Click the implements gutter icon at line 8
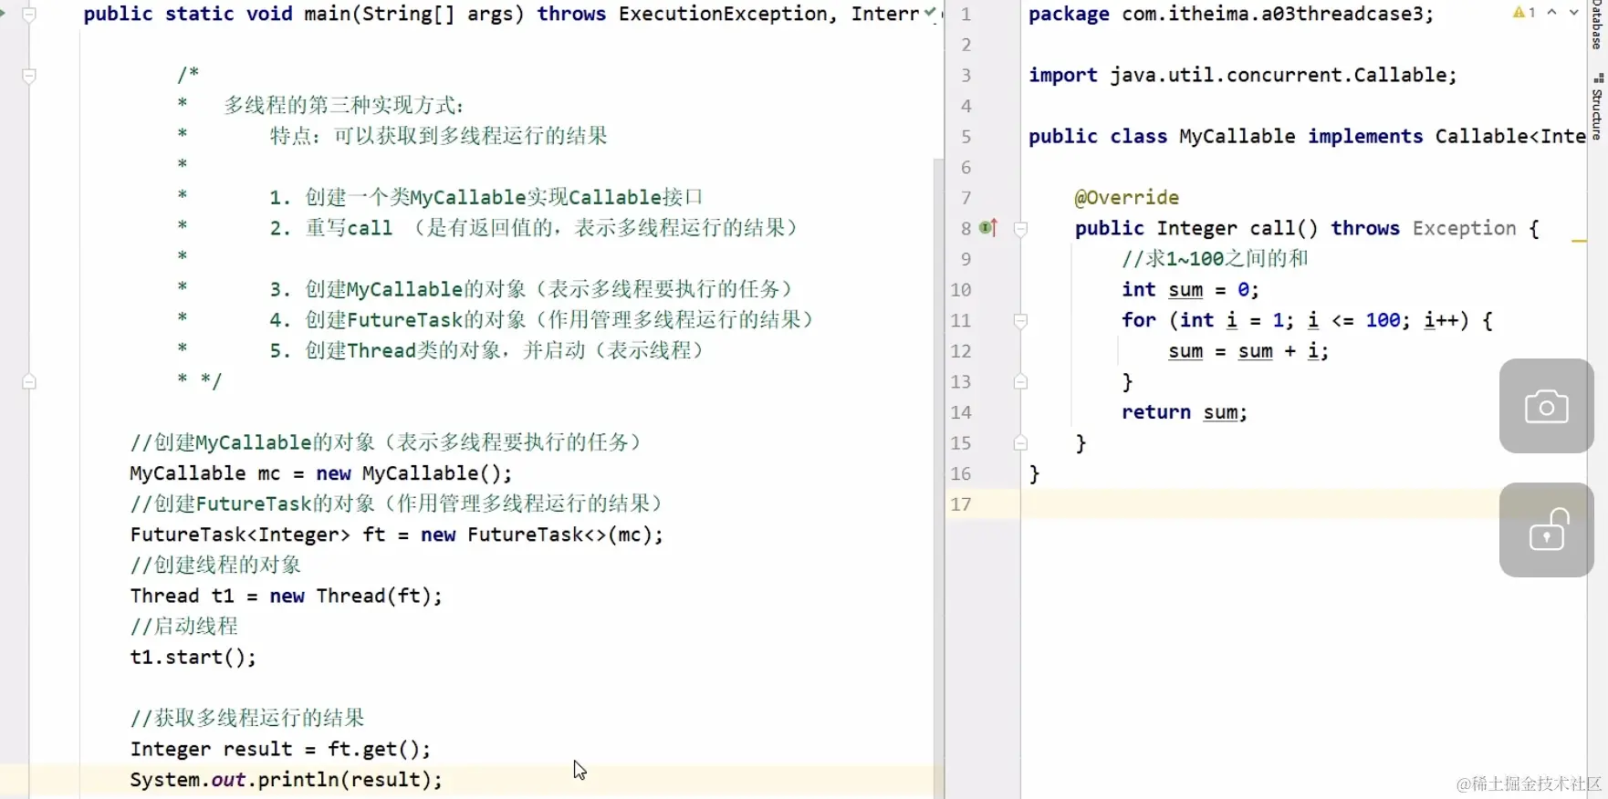This screenshot has width=1608, height=799. click(988, 228)
